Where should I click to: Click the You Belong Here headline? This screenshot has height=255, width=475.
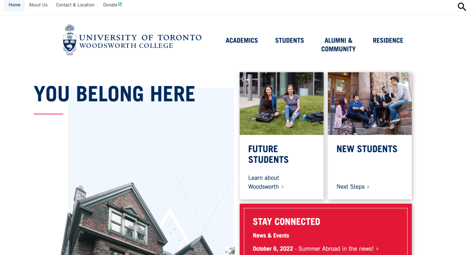click(114, 94)
